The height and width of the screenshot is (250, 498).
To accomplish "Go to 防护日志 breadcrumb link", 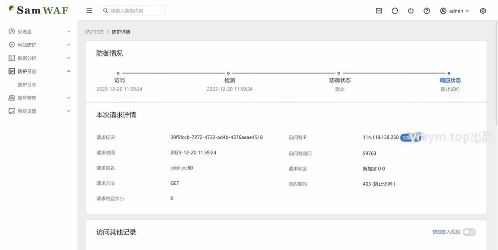I will [95, 32].
